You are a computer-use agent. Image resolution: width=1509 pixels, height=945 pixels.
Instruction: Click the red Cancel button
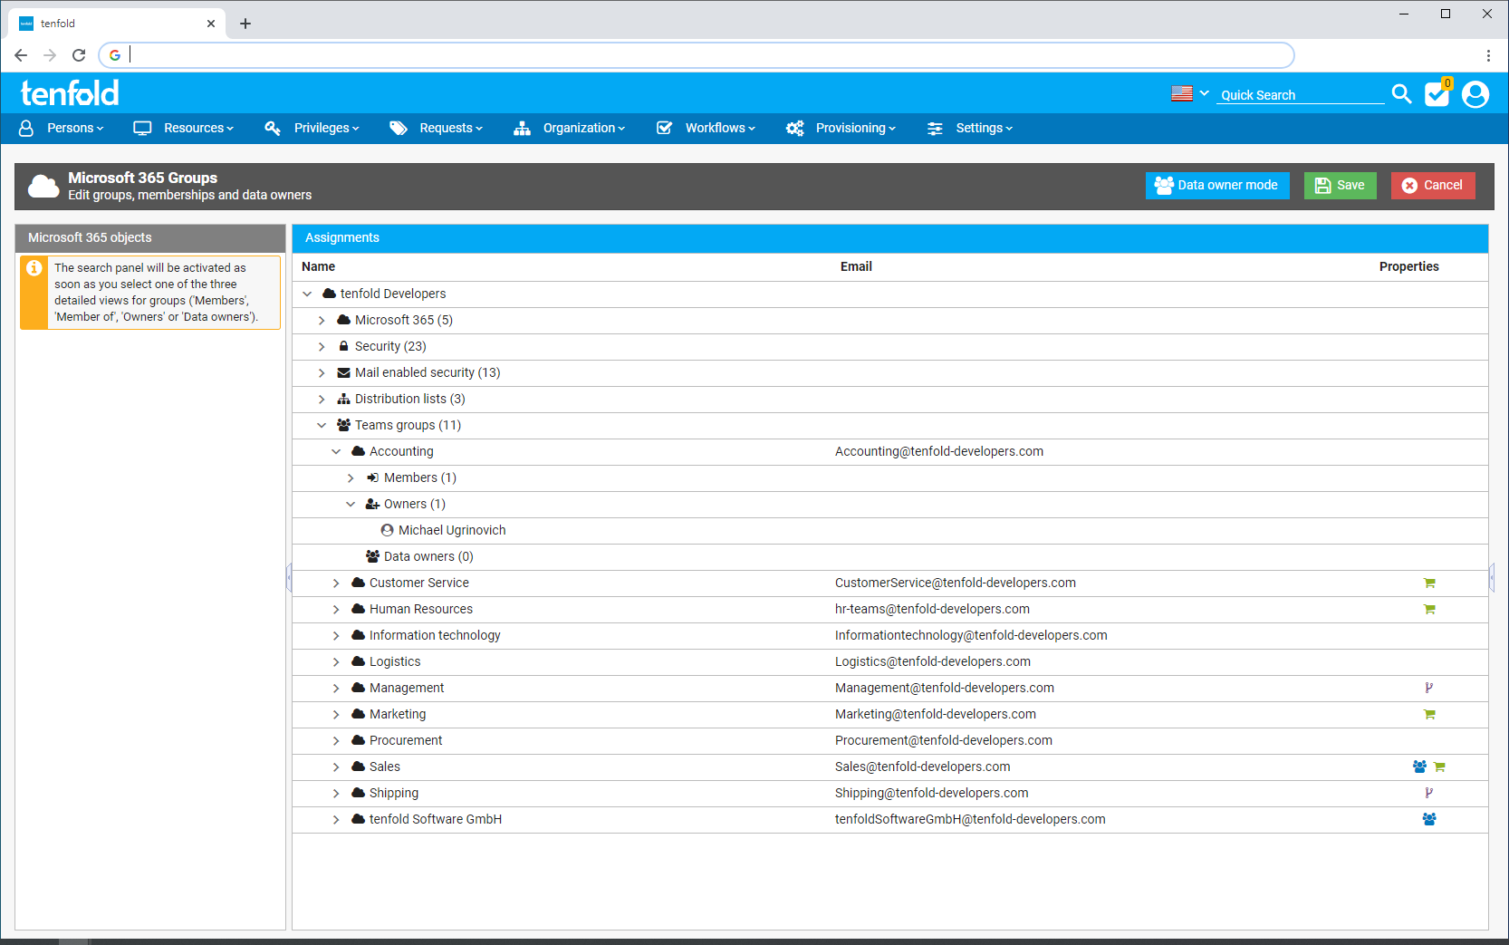[x=1433, y=185]
